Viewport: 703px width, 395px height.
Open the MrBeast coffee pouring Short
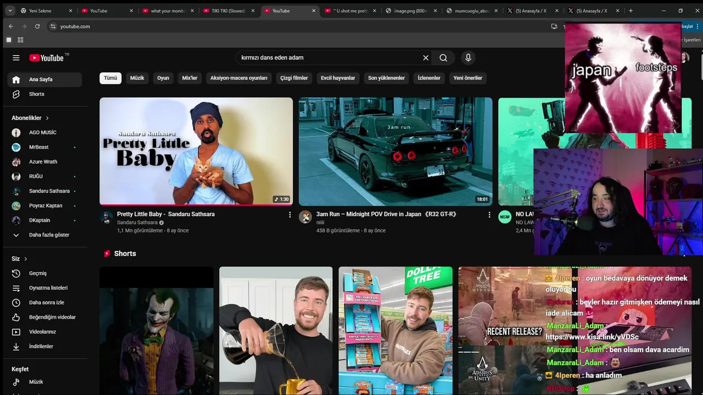[276, 331]
